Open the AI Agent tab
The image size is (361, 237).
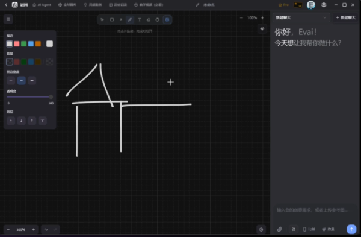point(42,5)
